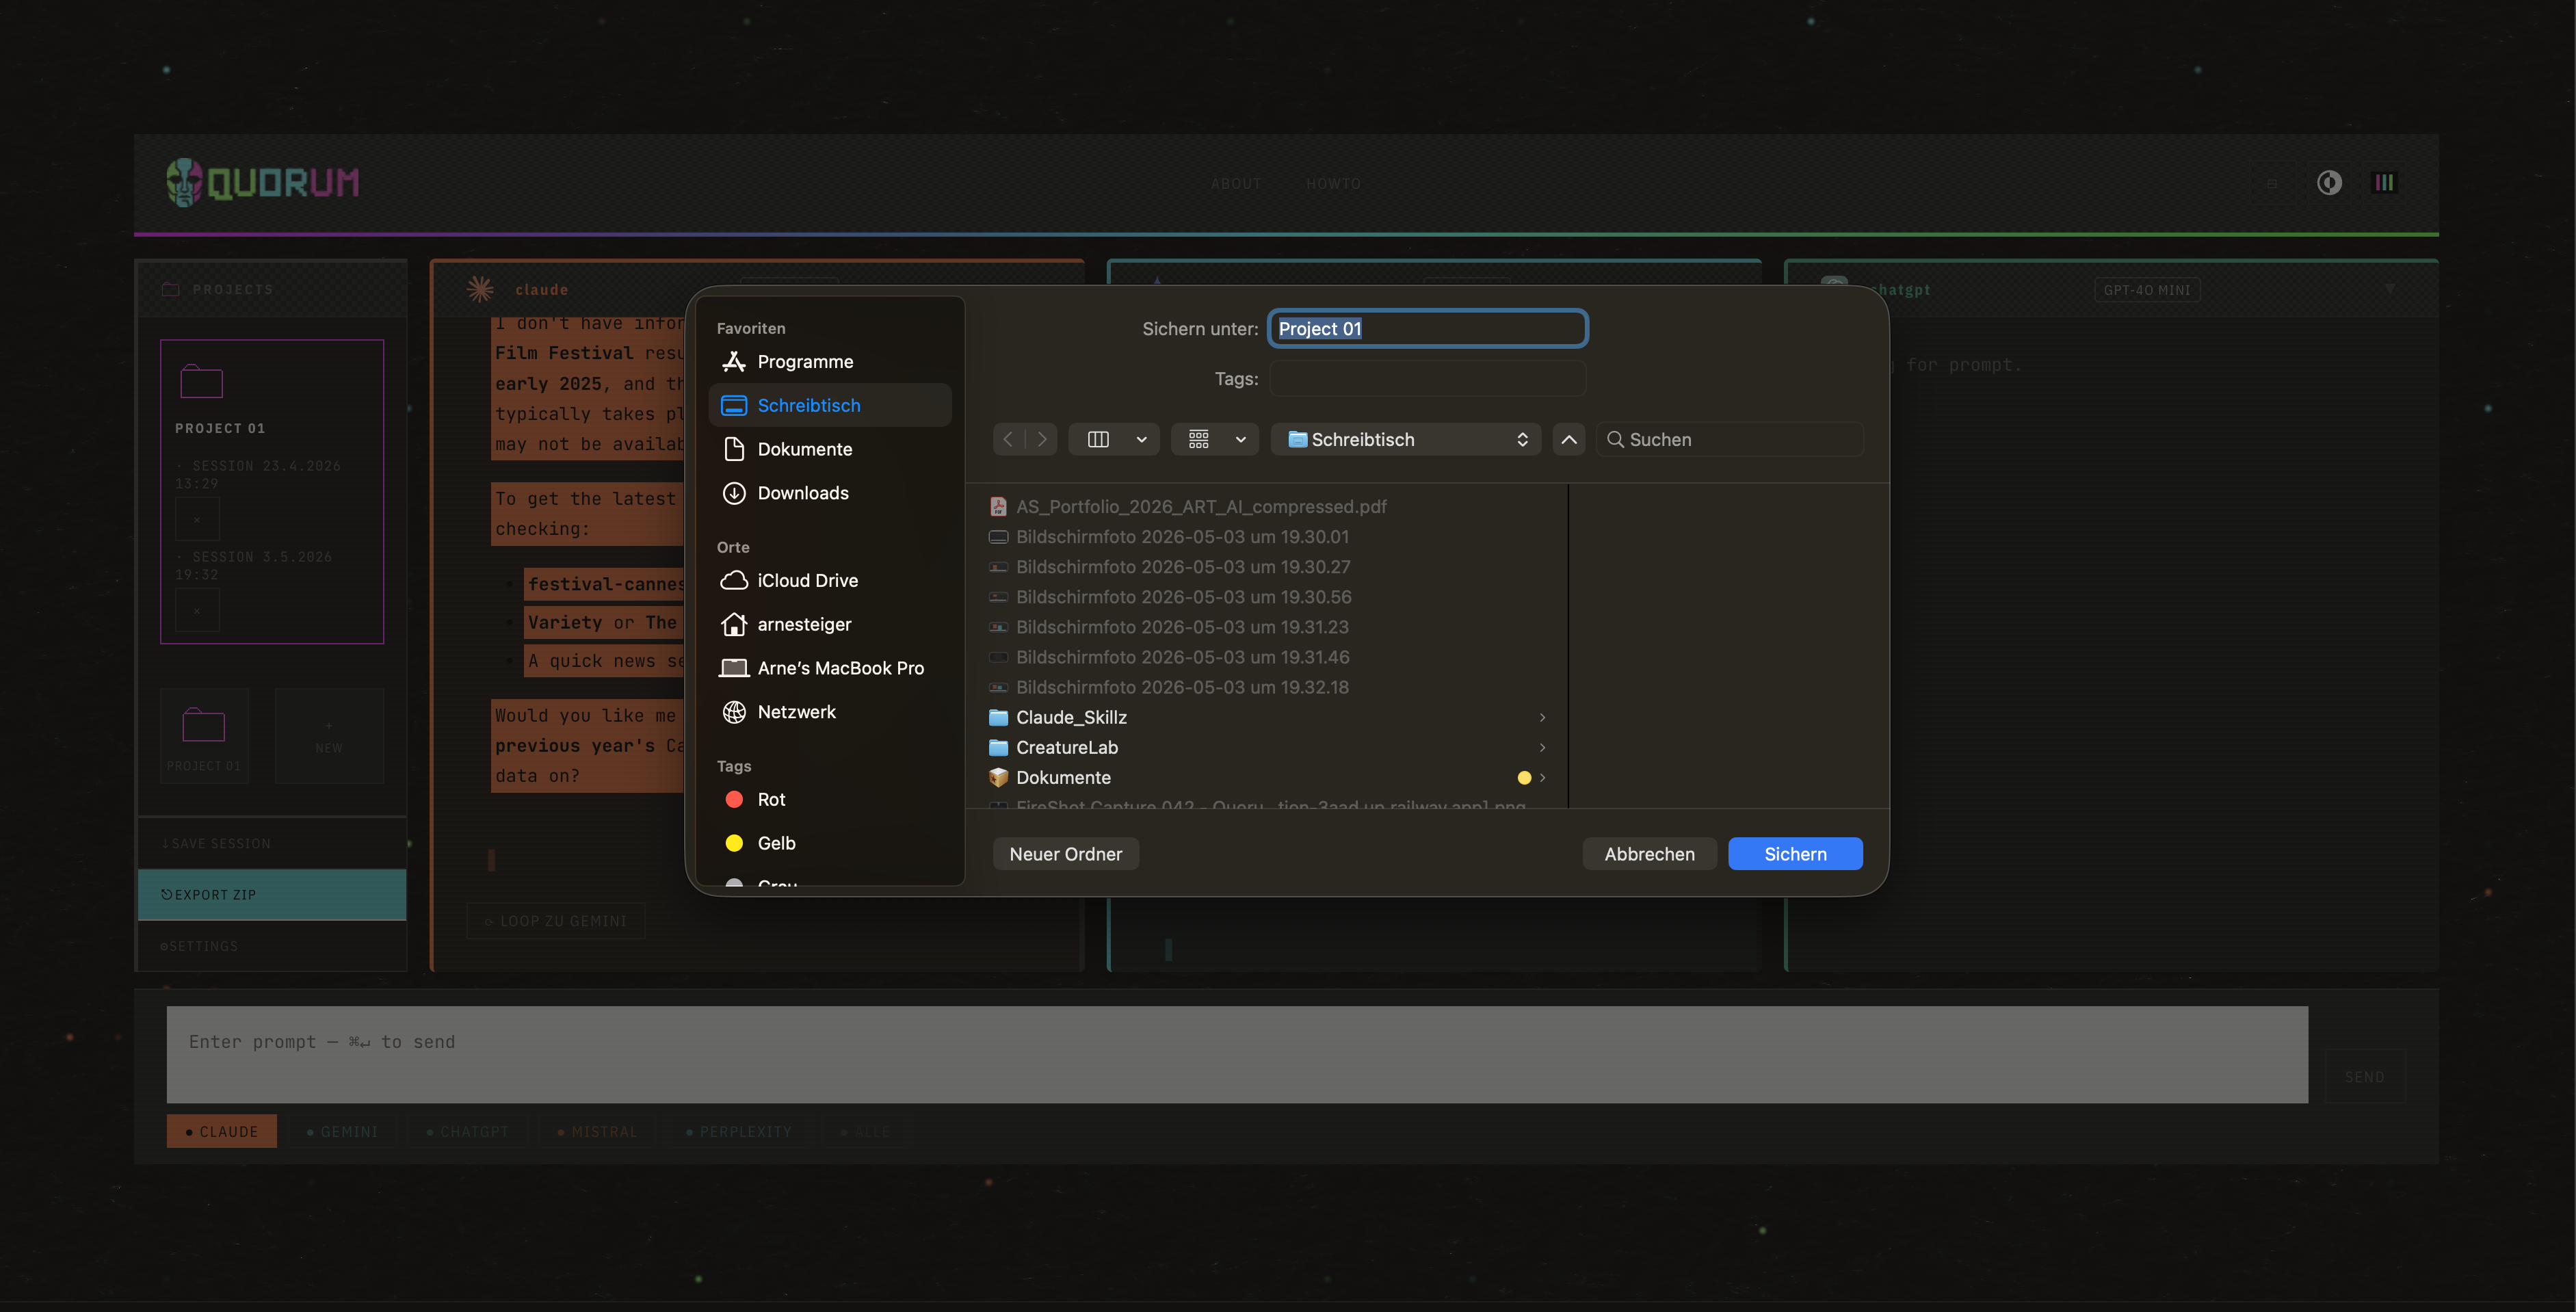Click the PROJECTS panel folder icon
This screenshot has height=1312, width=2576.
[x=170, y=289]
